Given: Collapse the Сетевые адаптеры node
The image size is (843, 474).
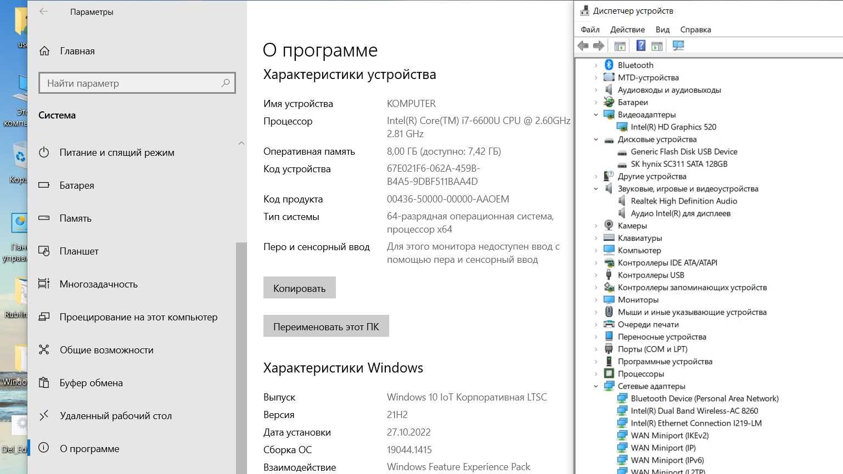Looking at the screenshot, I should coord(596,386).
